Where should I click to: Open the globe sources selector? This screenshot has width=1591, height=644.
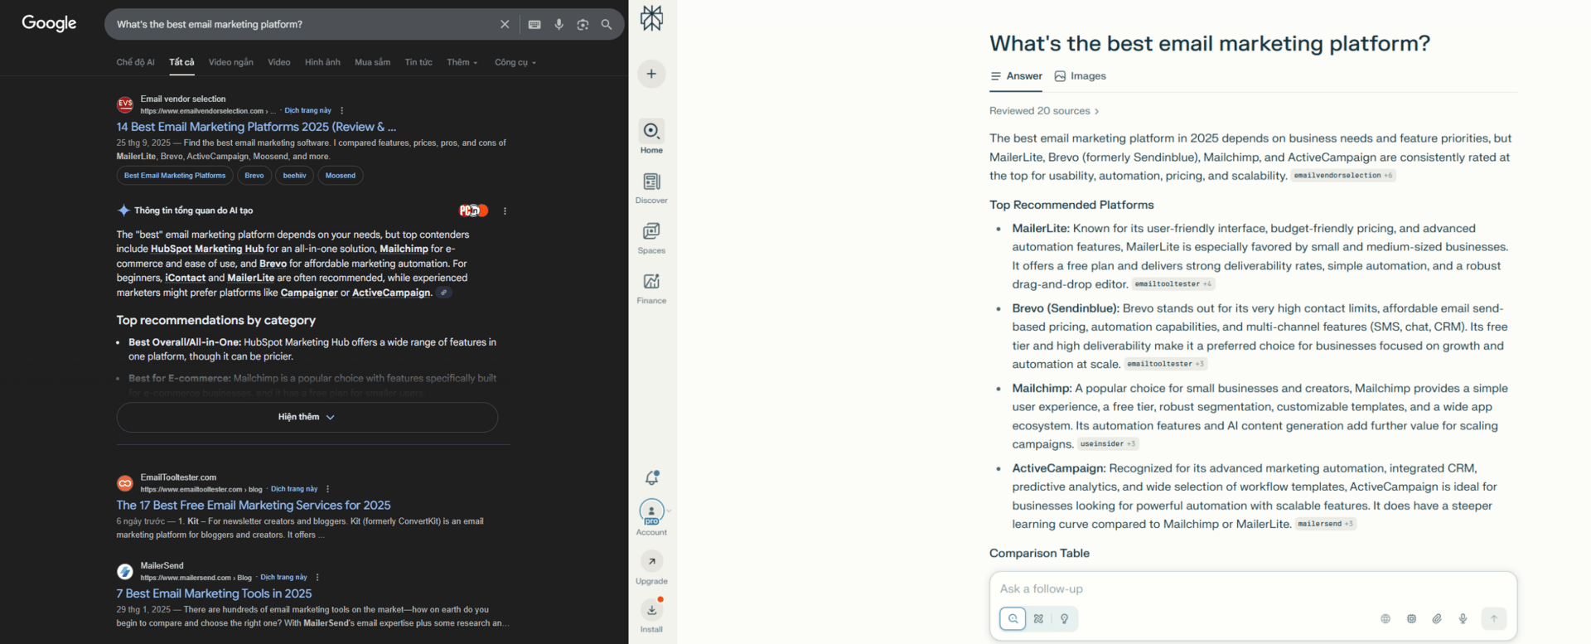tap(1385, 619)
